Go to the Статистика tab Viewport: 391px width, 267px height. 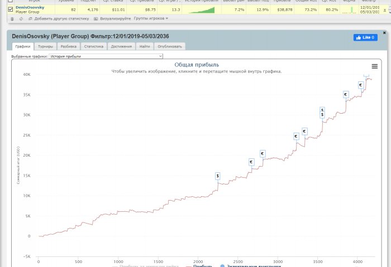coord(94,46)
